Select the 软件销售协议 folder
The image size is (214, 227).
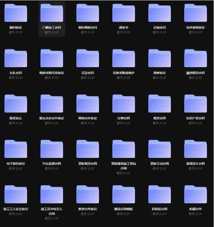pos(196,13)
